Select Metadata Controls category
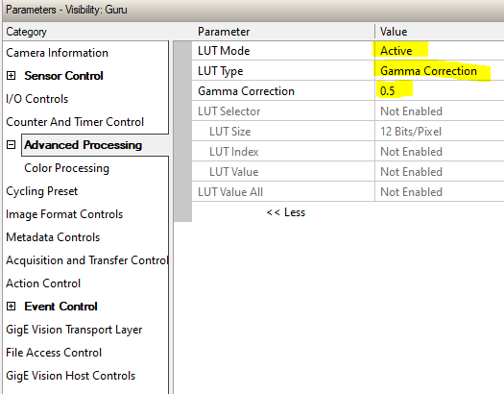Image resolution: width=504 pixels, height=394 pixels. tap(53, 237)
